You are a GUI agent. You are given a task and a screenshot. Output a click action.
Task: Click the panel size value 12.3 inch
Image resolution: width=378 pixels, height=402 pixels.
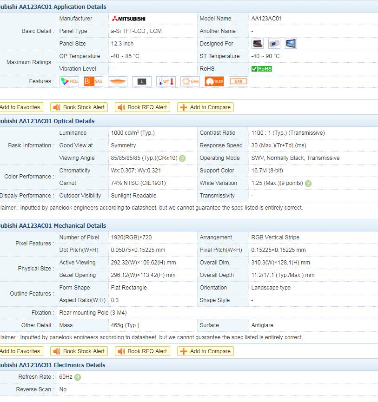point(122,44)
